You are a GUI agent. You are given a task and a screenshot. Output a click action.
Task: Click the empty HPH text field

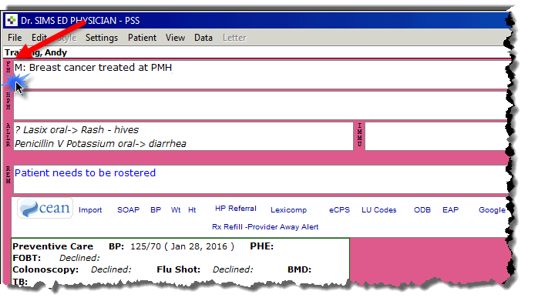tap(261, 105)
